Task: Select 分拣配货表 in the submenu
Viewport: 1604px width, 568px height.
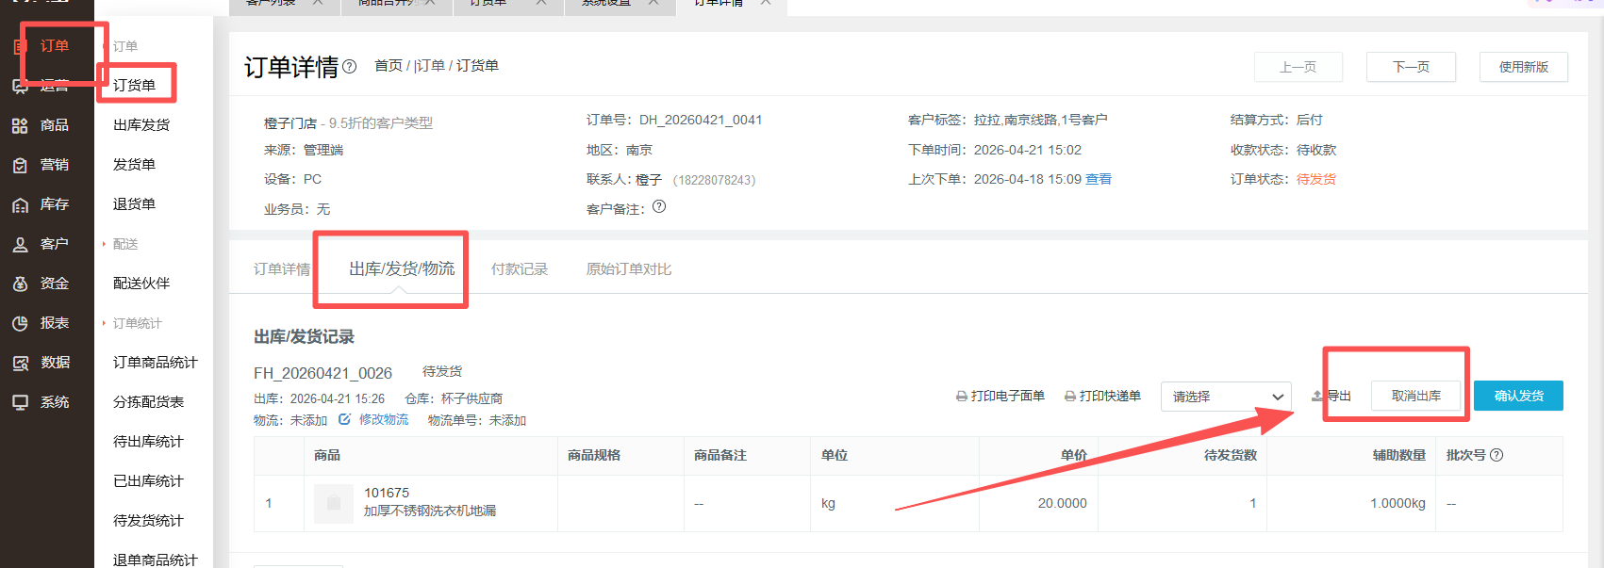Action: (x=148, y=401)
